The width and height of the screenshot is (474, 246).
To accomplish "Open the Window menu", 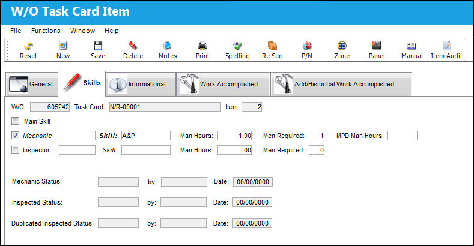I will [82, 31].
